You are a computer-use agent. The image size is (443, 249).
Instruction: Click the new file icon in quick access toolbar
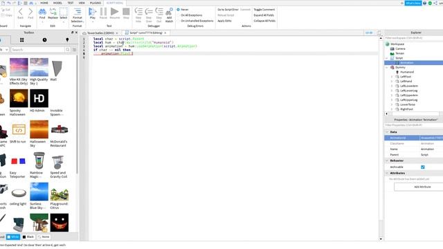pyautogui.click(x=3, y=3)
